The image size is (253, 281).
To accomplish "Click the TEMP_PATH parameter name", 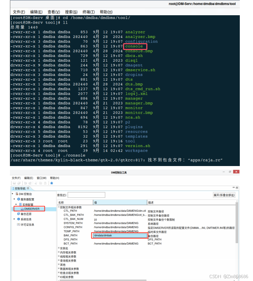I will point(71,232).
